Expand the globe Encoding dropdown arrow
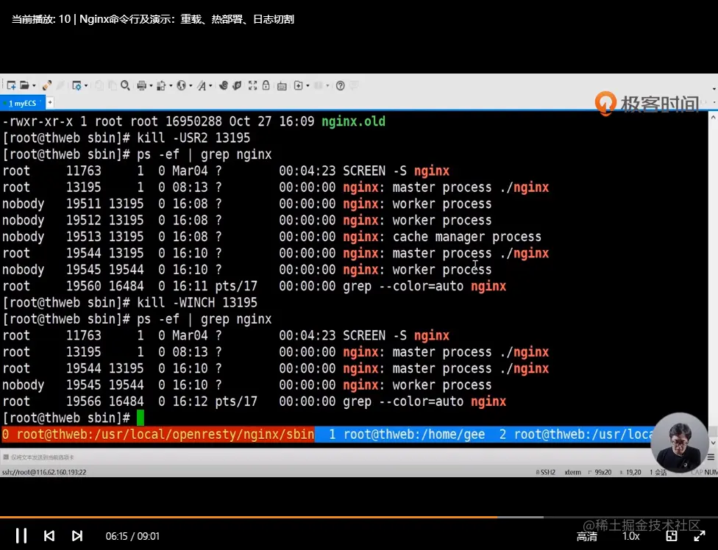The image size is (718, 550). pos(191,85)
